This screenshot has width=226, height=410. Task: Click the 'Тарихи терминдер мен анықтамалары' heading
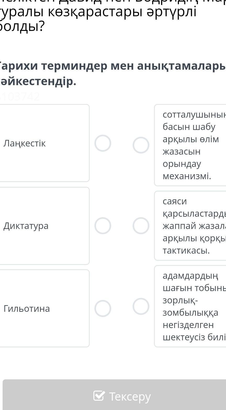tap(112, 74)
